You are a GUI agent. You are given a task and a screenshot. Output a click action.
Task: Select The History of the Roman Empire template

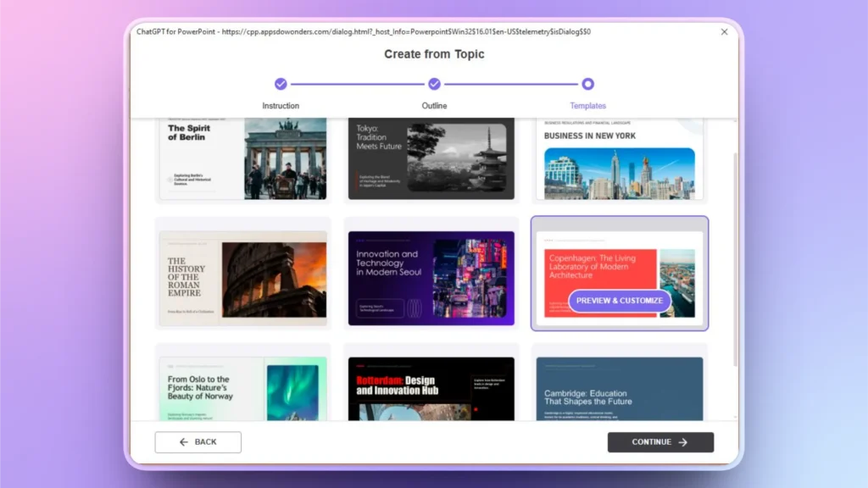click(242, 274)
